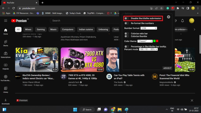The image size is (201, 113).
Task: Click the YouTube notifications bell
Action: coord(183,21)
